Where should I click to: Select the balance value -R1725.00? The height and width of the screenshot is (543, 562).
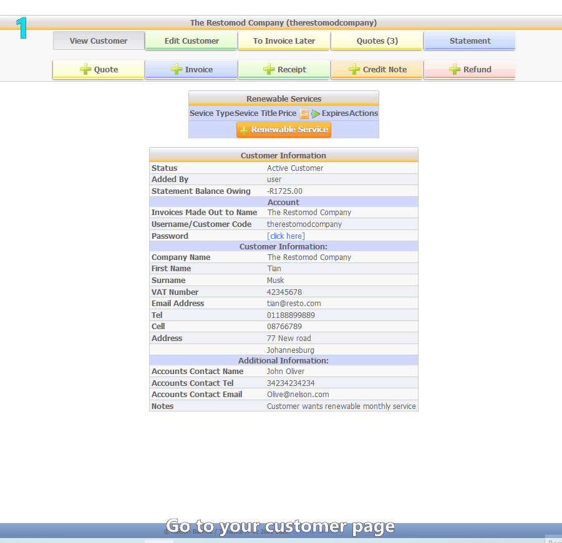pos(284,191)
